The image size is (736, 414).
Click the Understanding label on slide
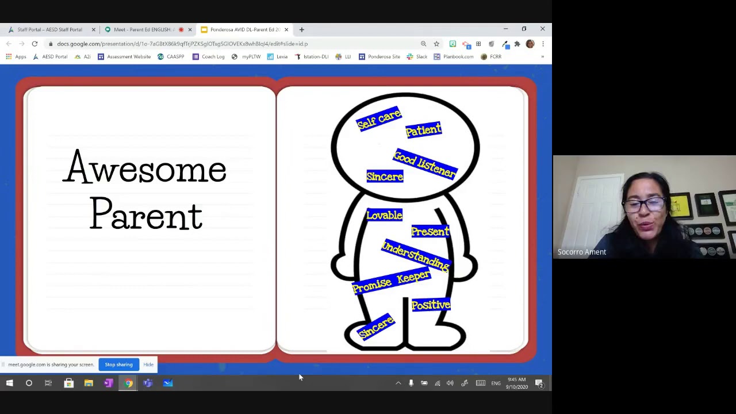[415, 256]
